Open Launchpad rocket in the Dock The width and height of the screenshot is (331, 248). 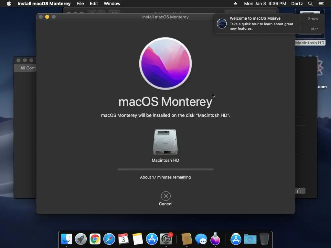click(80, 239)
